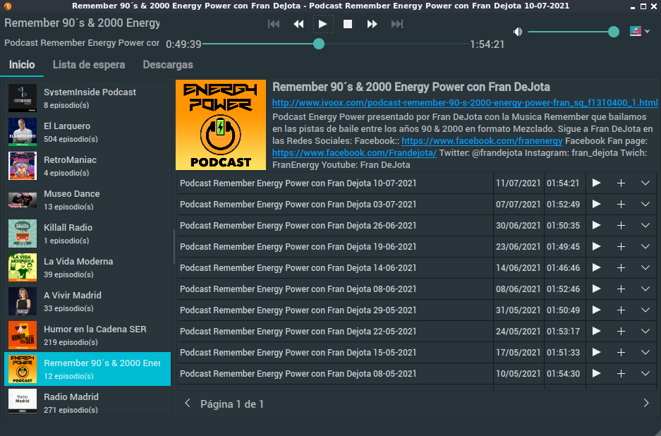
Task: Expand details of the 26-06-2021 episode
Action: [x=645, y=225]
